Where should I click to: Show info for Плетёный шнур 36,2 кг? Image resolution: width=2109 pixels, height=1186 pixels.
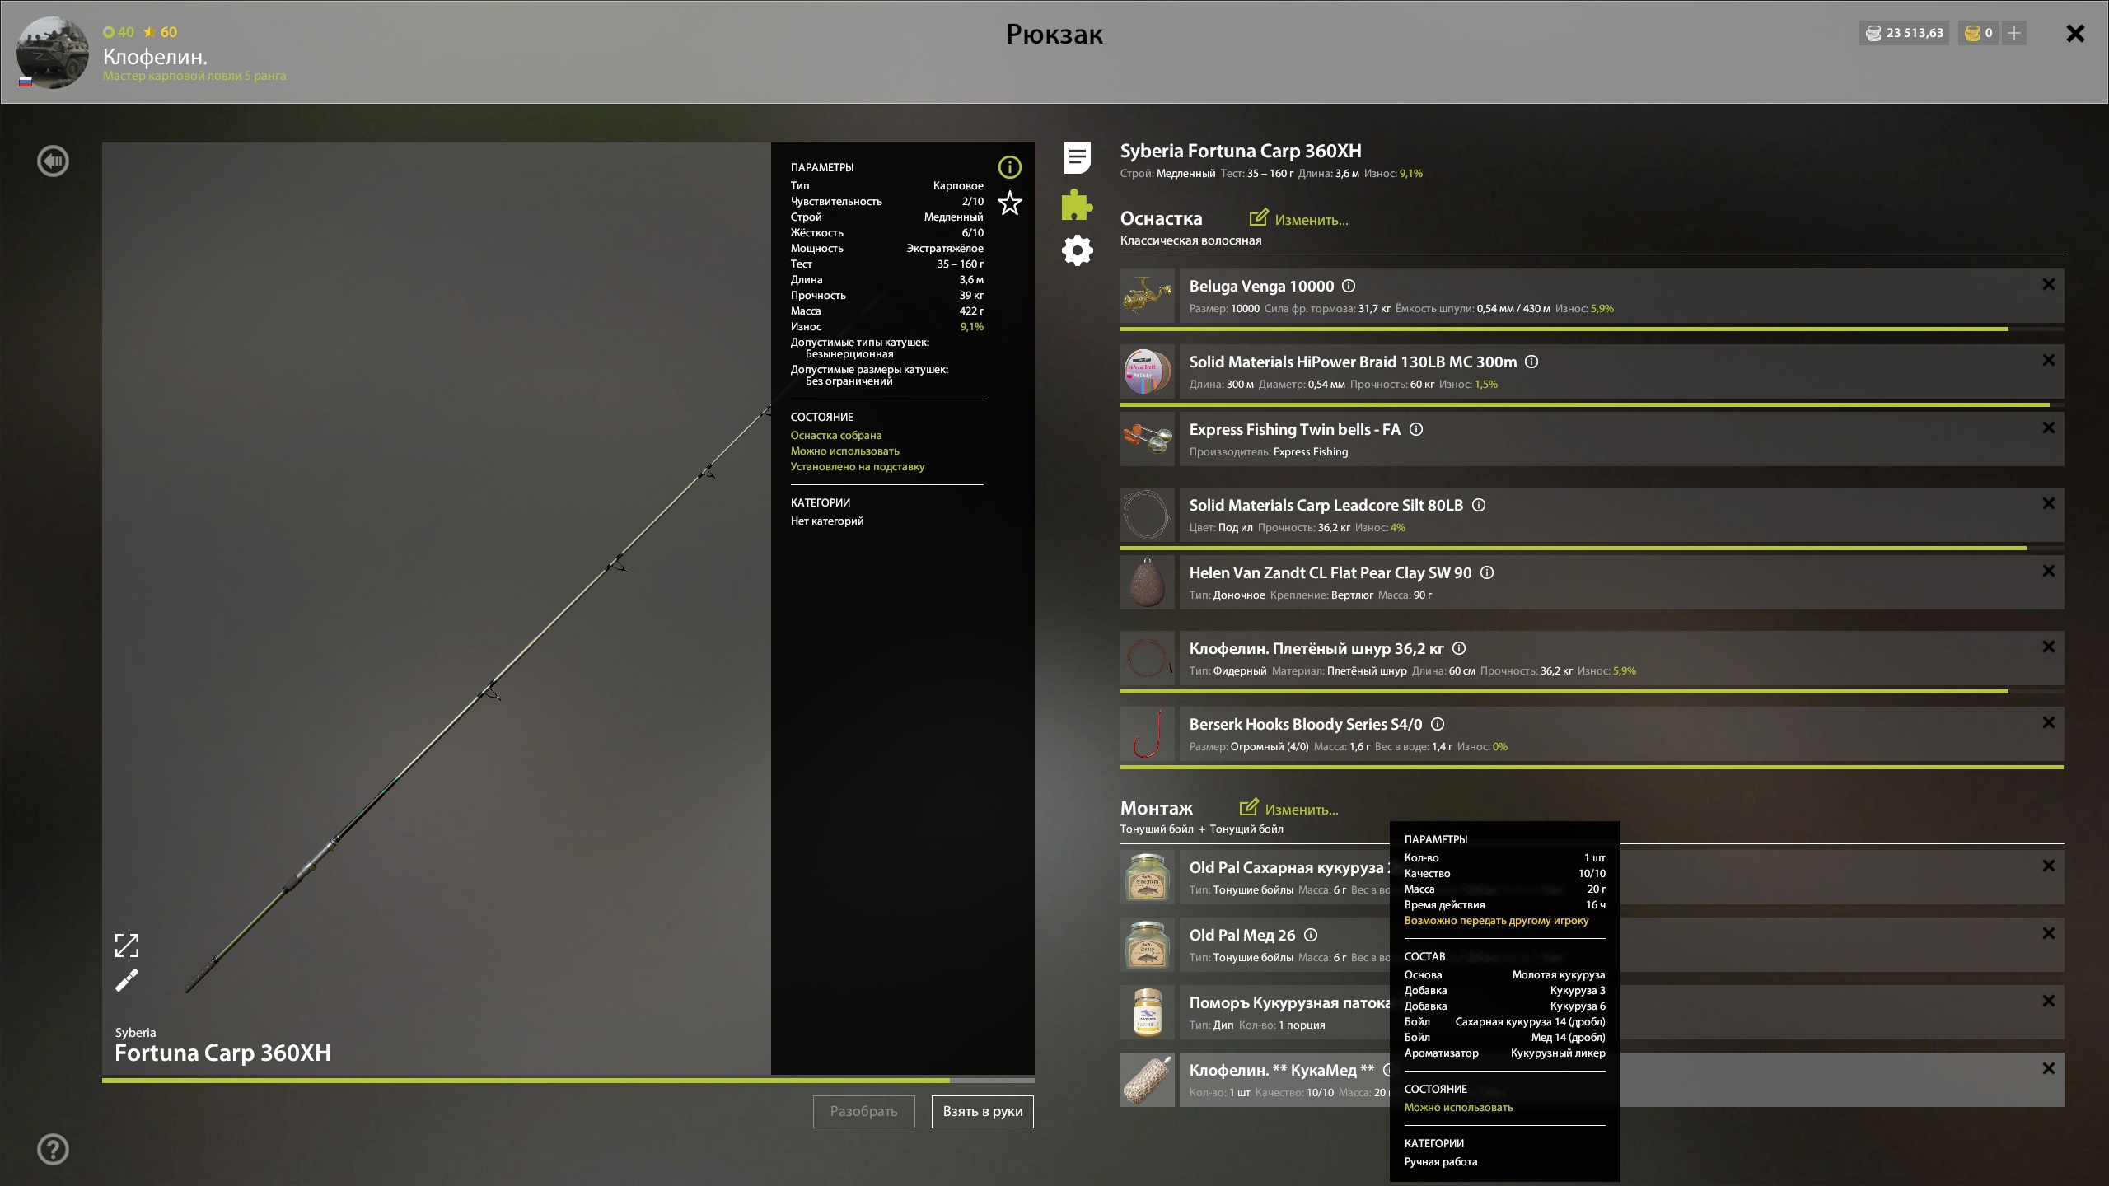point(1459,648)
